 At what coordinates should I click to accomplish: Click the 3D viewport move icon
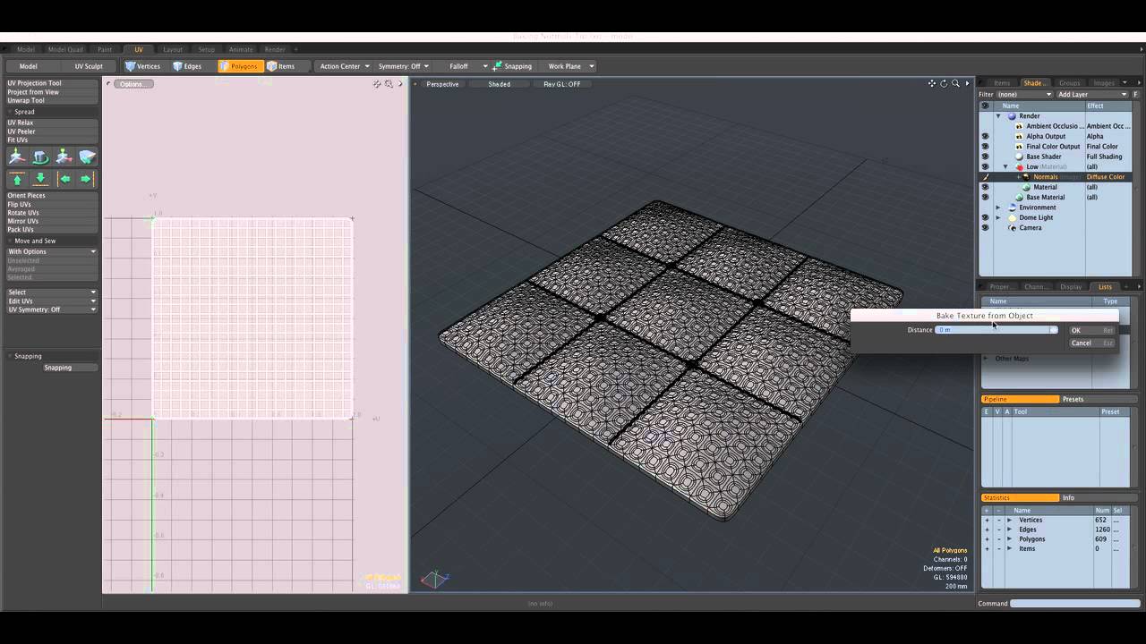coord(932,84)
